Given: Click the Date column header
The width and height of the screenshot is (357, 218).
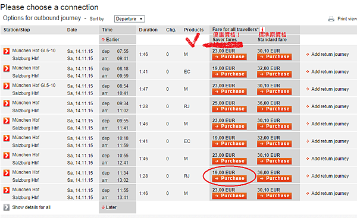Looking at the screenshot, I should (x=72, y=30).
